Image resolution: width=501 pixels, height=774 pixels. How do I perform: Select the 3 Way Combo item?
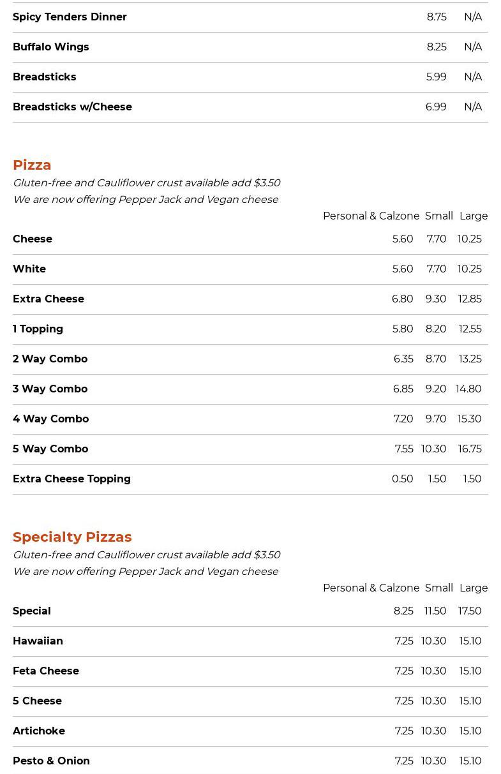[50, 389]
